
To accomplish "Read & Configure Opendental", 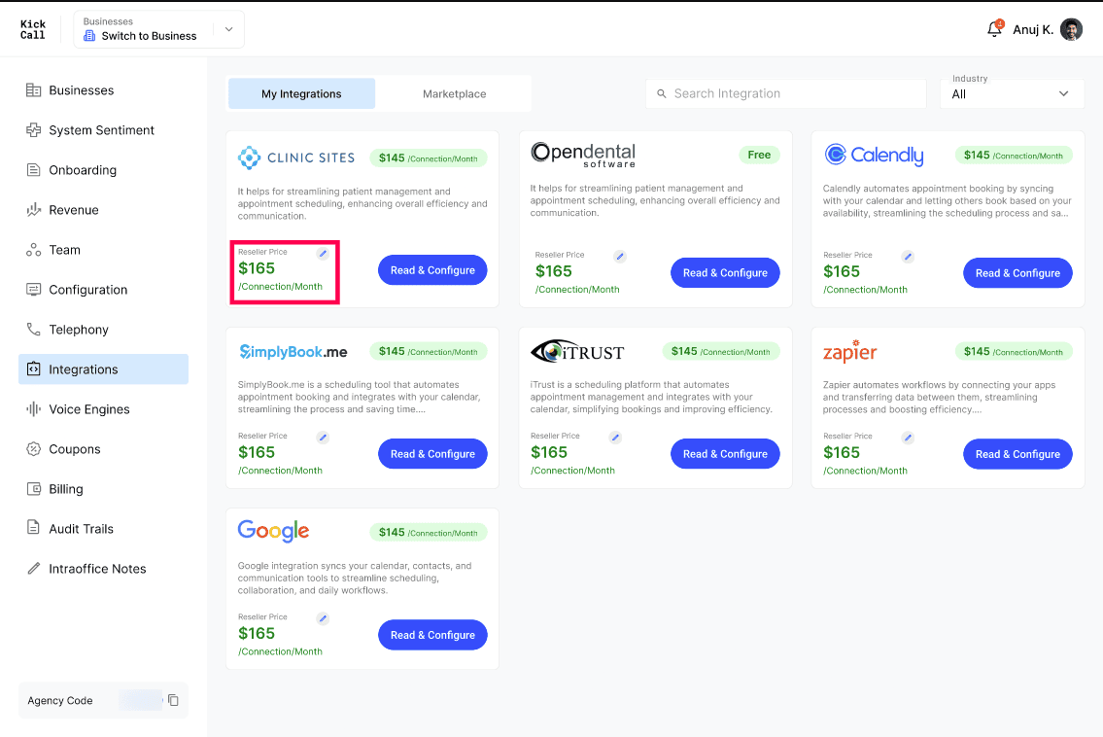I will click(x=725, y=273).
